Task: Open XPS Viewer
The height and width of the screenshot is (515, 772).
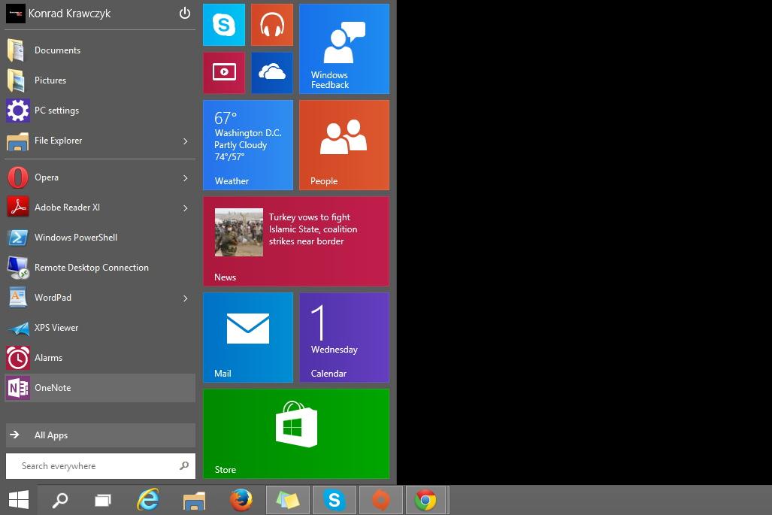Action: [100, 327]
